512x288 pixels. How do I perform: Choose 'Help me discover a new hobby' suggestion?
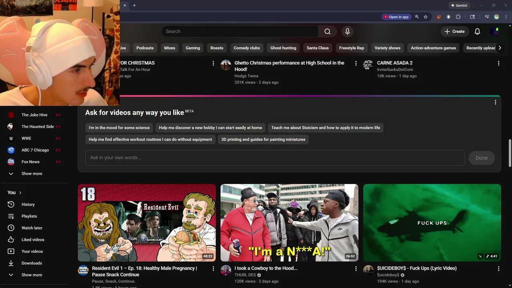210,128
